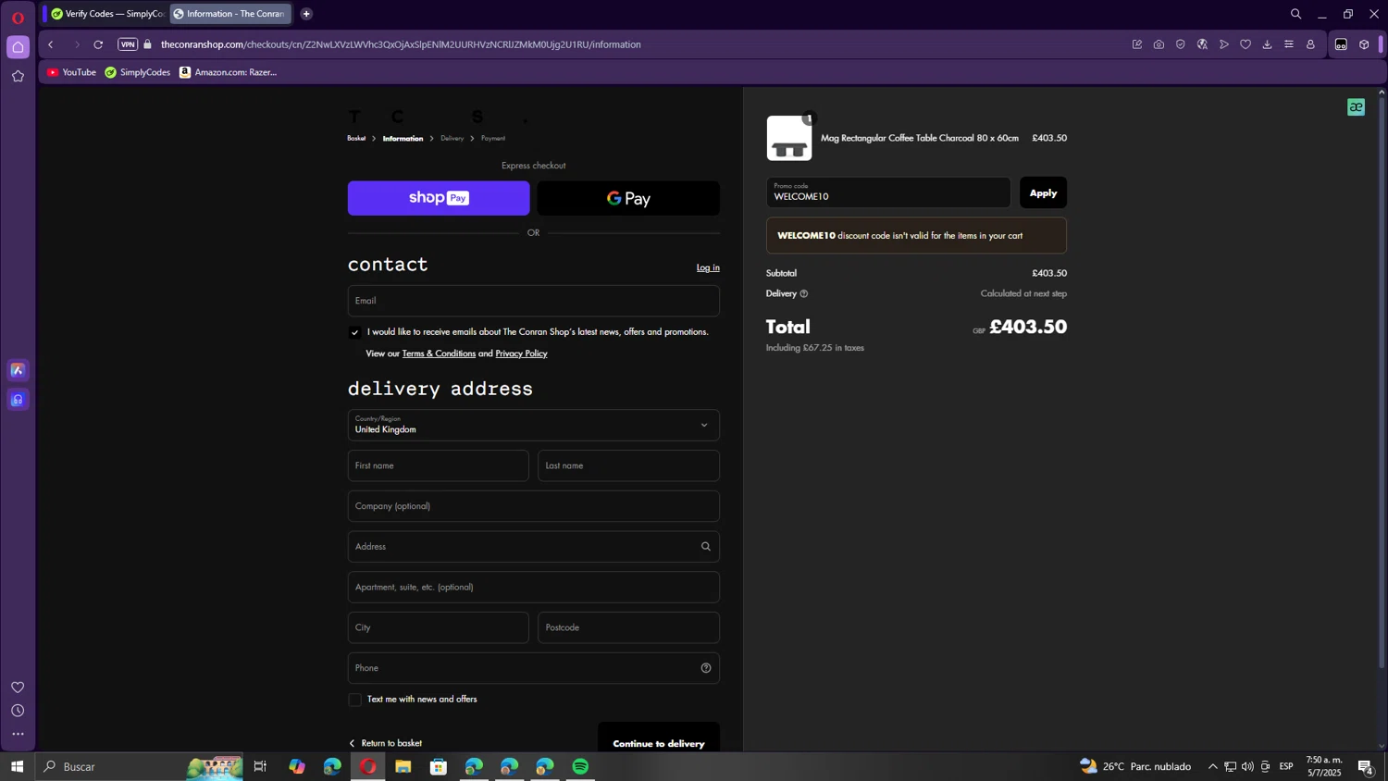1388x781 pixels.
Task: Open the volume tray icon
Action: point(1247,766)
